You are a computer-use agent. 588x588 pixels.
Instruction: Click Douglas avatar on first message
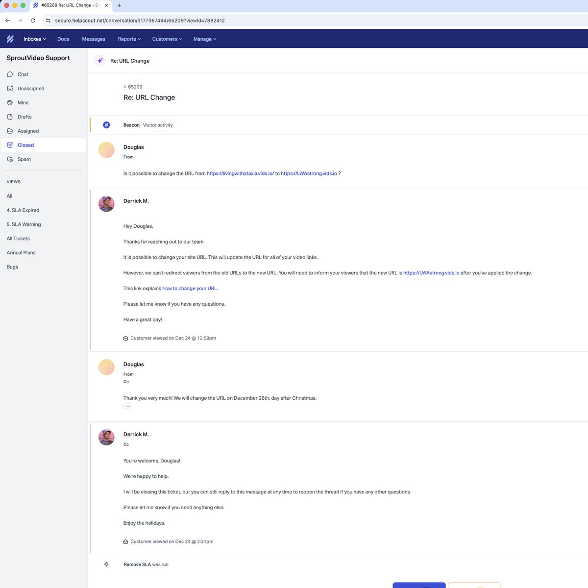pyautogui.click(x=106, y=150)
